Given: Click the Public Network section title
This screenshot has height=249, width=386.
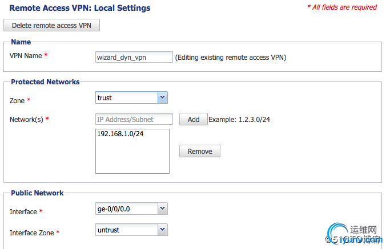Looking at the screenshot, I should point(37,193).
